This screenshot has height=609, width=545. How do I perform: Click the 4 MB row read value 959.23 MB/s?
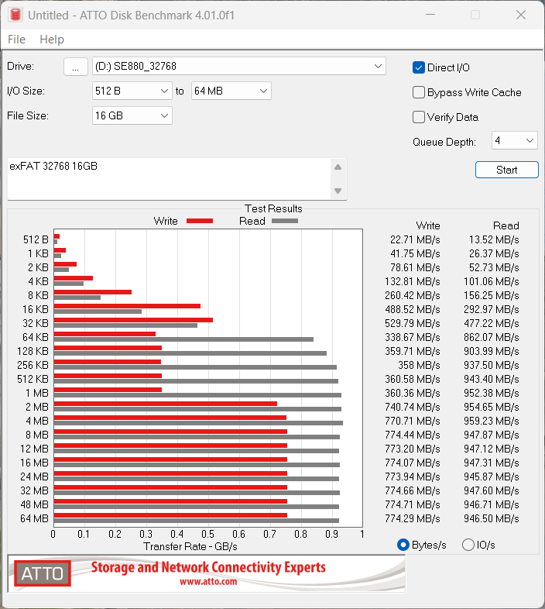coord(492,421)
